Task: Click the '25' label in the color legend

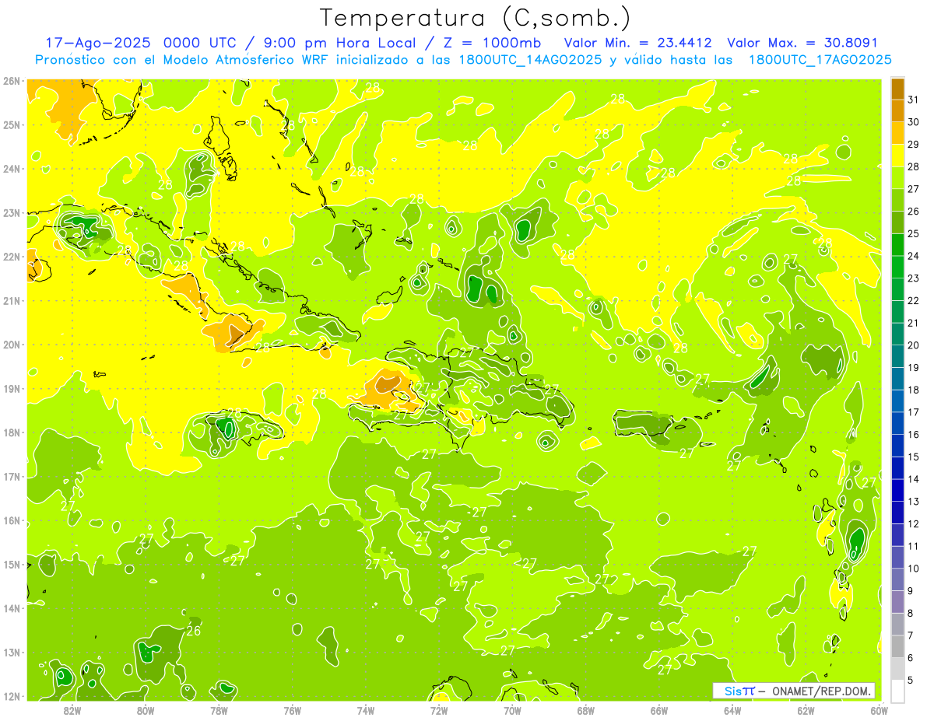Action: 913,233
